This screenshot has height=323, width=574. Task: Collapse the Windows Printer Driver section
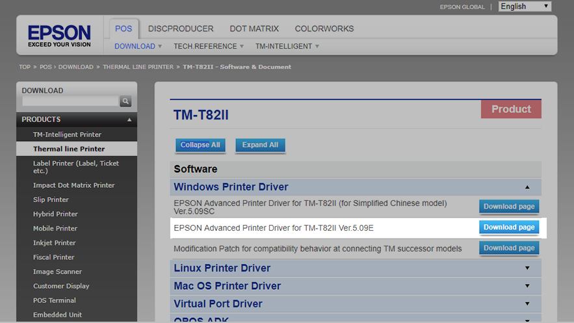pos(527,187)
